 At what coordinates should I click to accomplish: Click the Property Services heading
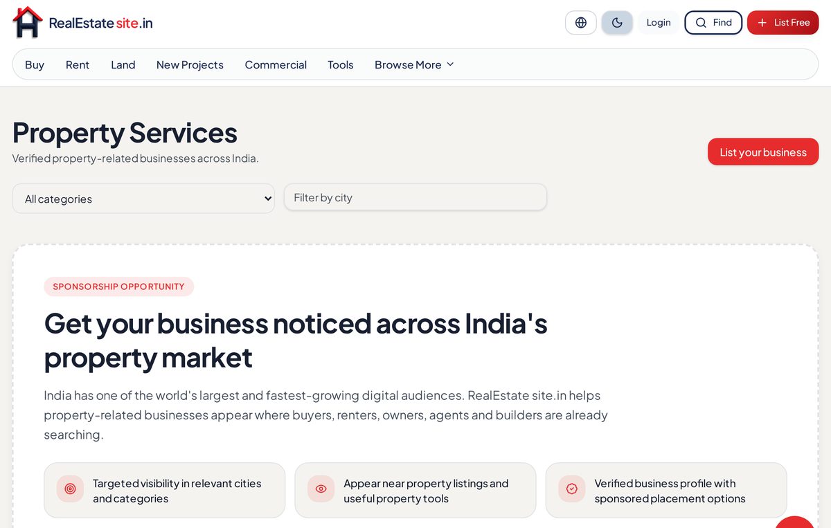(x=125, y=132)
